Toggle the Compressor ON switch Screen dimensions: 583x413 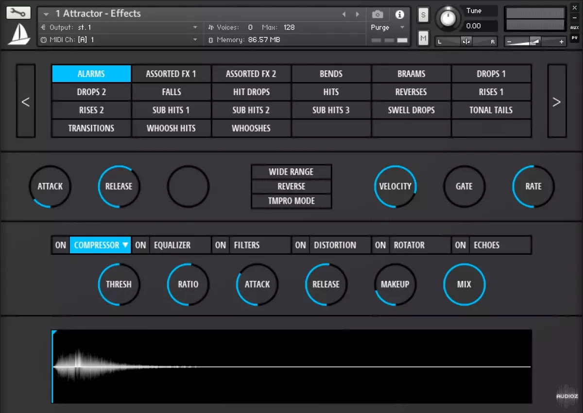point(60,245)
